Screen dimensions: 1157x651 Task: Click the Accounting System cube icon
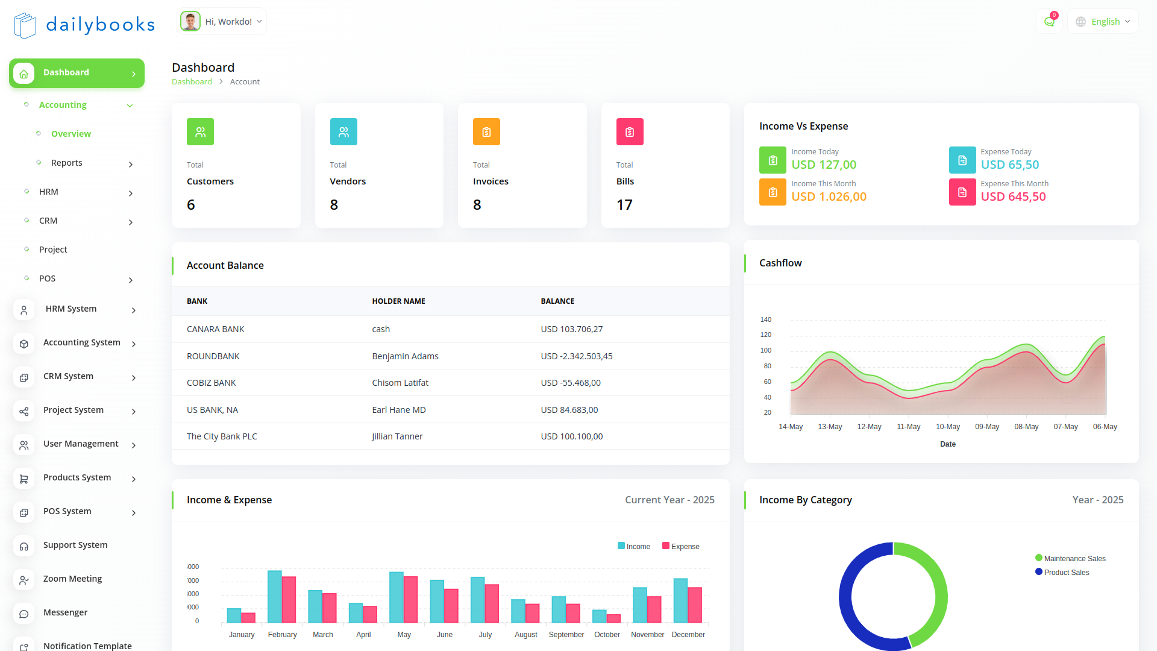pos(24,344)
